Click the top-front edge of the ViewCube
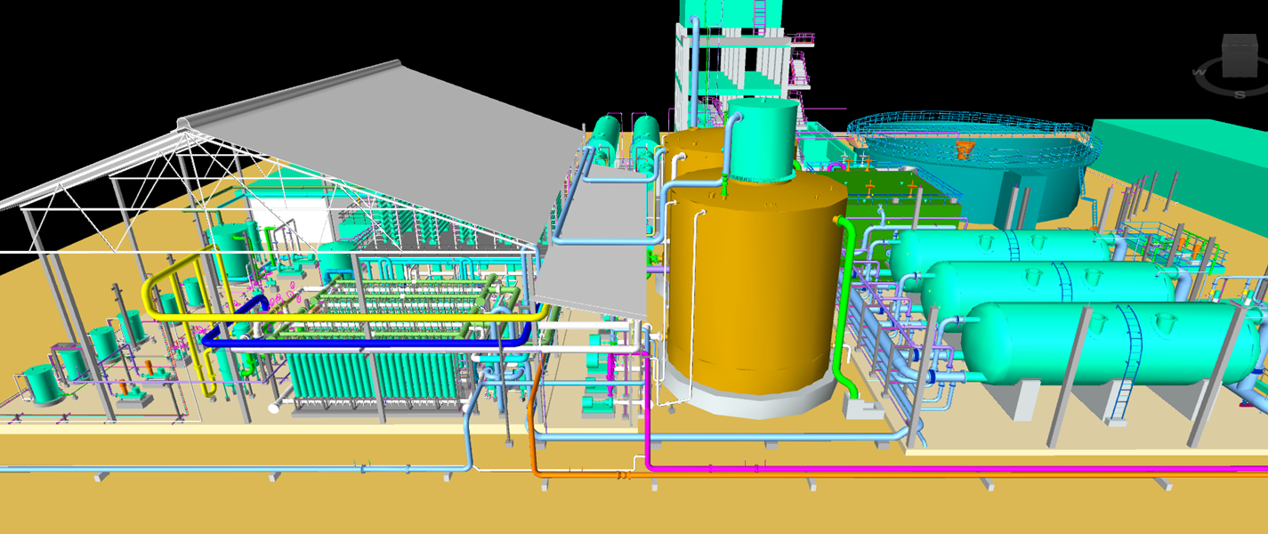This screenshot has height=534, width=1268. point(1240,45)
